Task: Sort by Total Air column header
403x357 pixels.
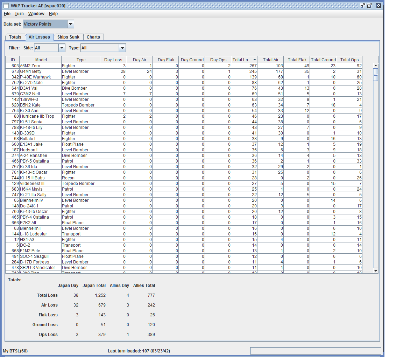Action: click(271, 60)
